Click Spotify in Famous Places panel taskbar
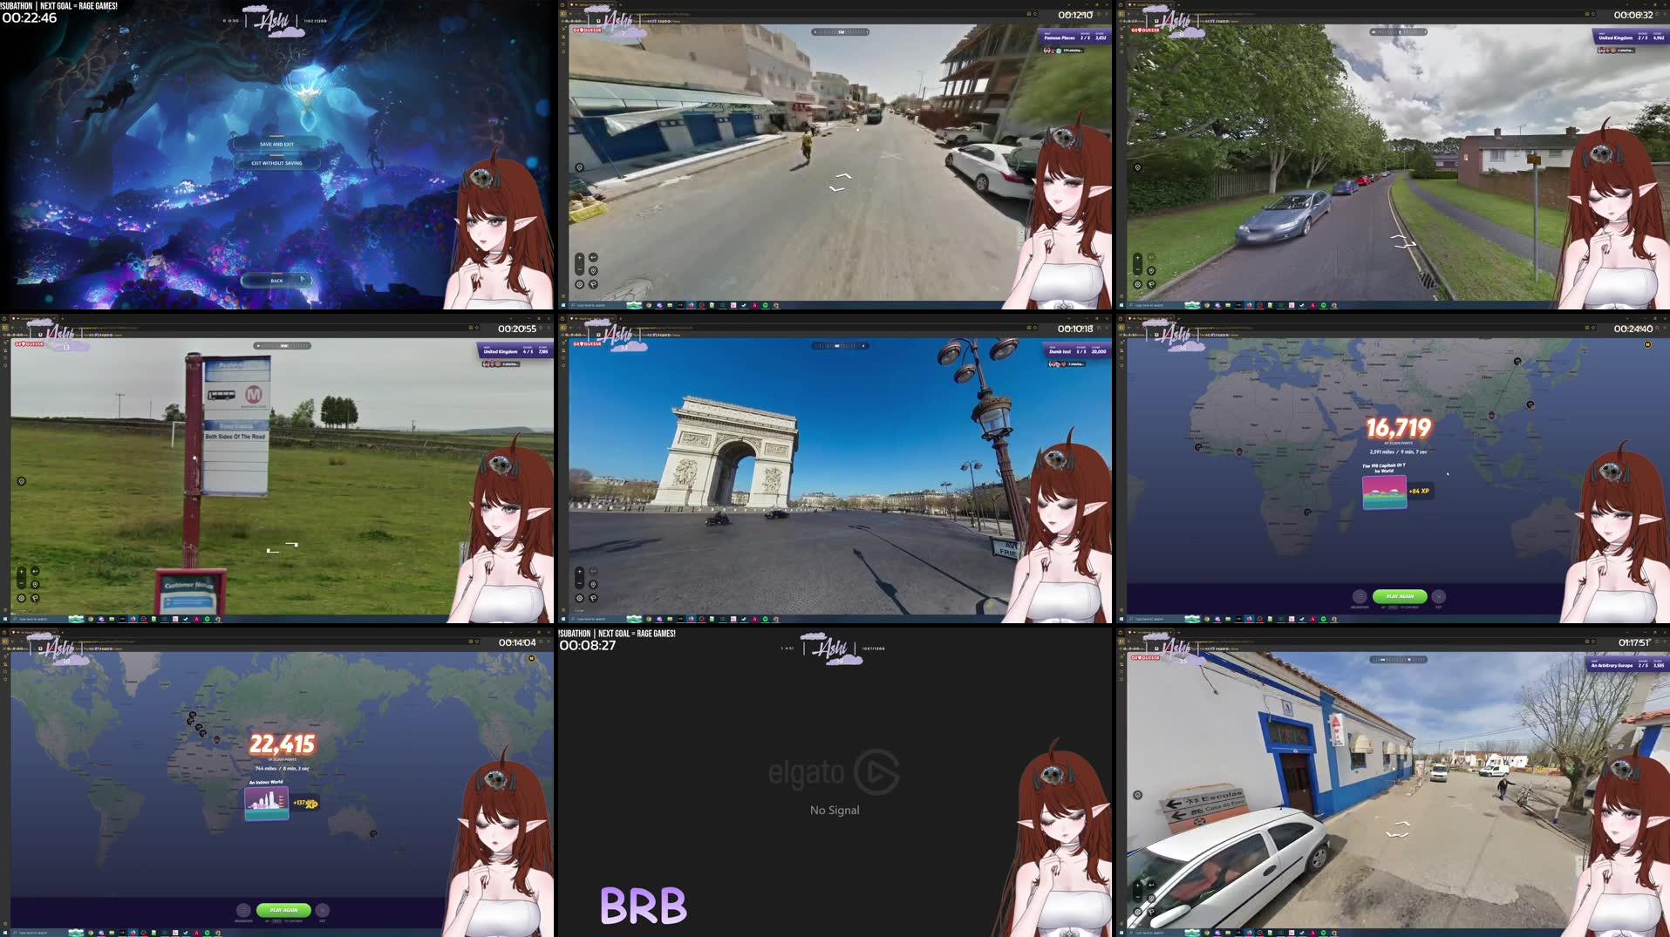The image size is (1670, 937). click(765, 305)
